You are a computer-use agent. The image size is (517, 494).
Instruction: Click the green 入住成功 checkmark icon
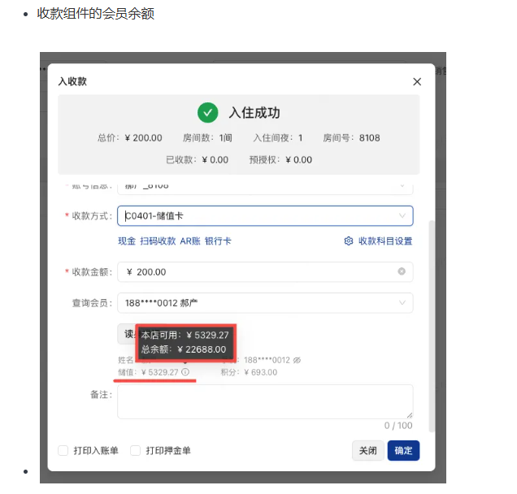[208, 112]
